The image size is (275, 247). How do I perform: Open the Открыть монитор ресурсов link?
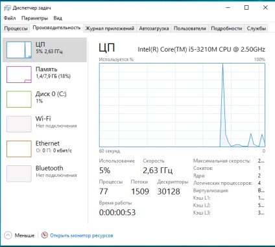[82, 235]
